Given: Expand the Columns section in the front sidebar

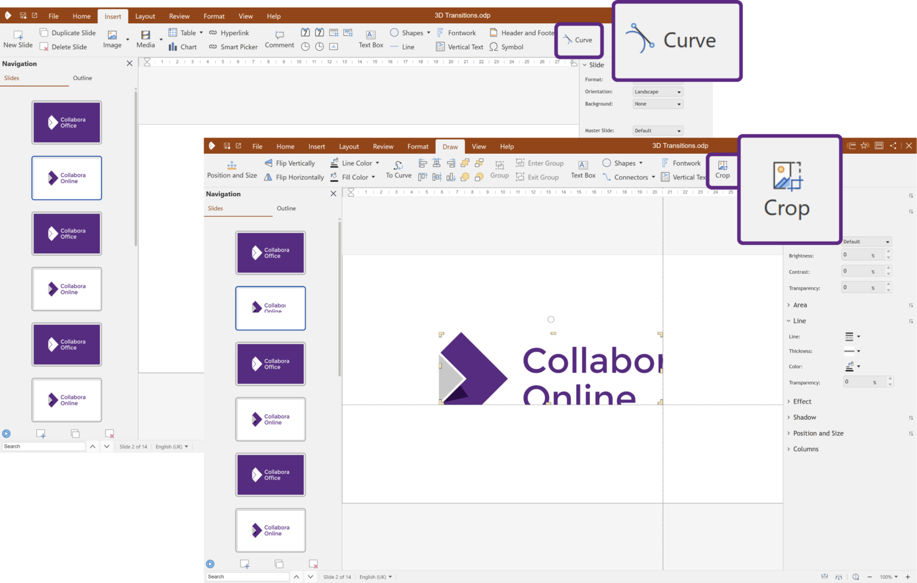Looking at the screenshot, I should click(x=805, y=449).
